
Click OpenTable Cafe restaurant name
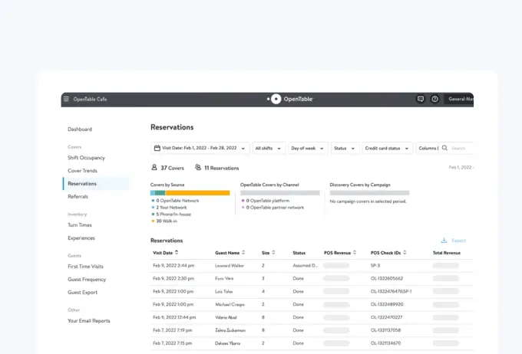[91, 99]
